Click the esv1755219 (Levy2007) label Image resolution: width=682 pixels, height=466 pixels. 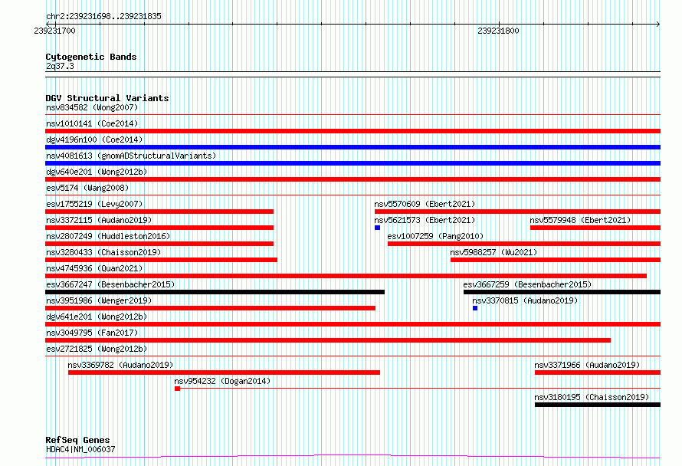tap(94, 204)
